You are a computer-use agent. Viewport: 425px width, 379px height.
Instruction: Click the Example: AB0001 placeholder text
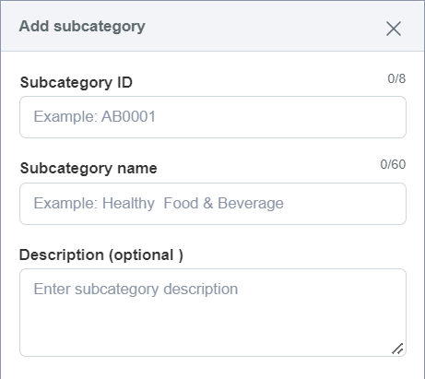pos(95,117)
